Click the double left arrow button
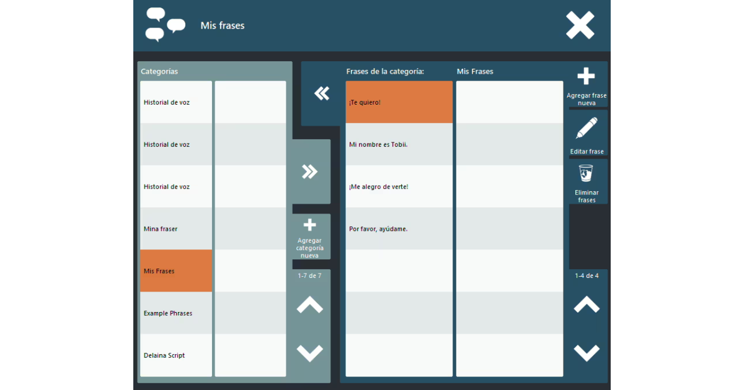This screenshot has width=744, height=390. (x=322, y=93)
